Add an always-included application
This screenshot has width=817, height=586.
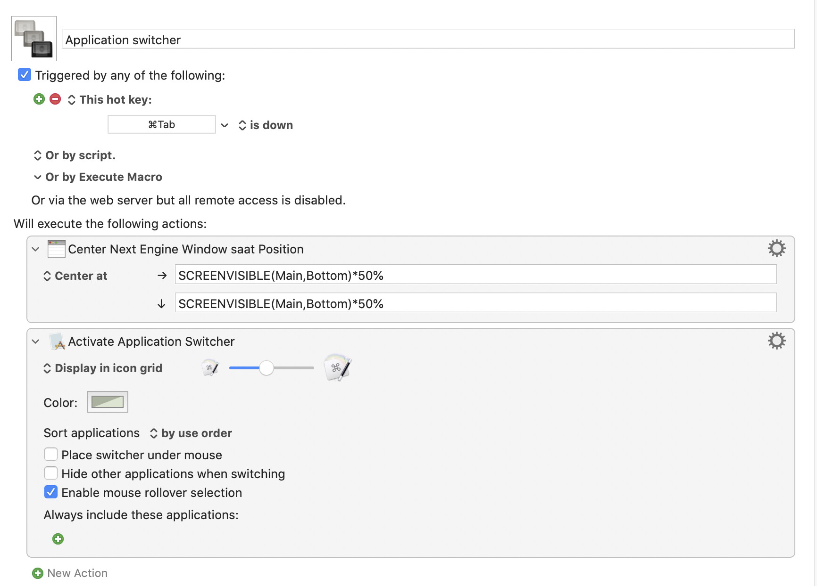tap(58, 539)
